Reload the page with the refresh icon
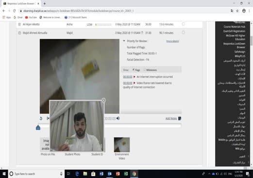 [x=15, y=11]
